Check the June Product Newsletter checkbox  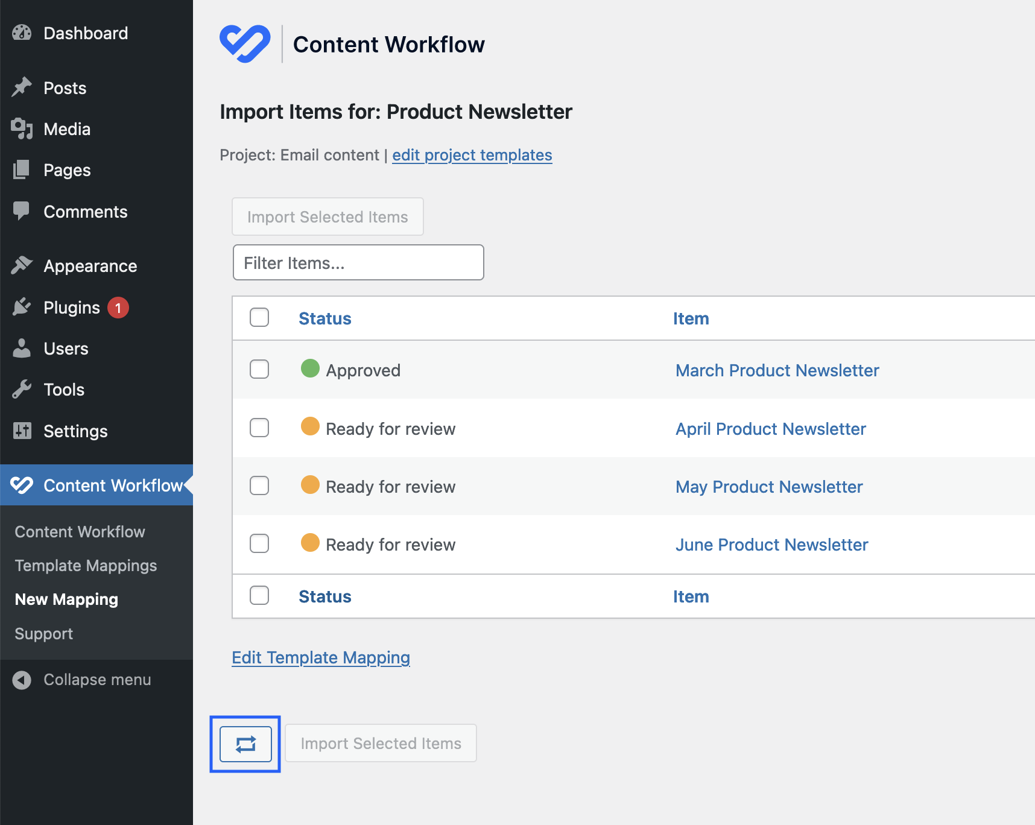click(259, 543)
